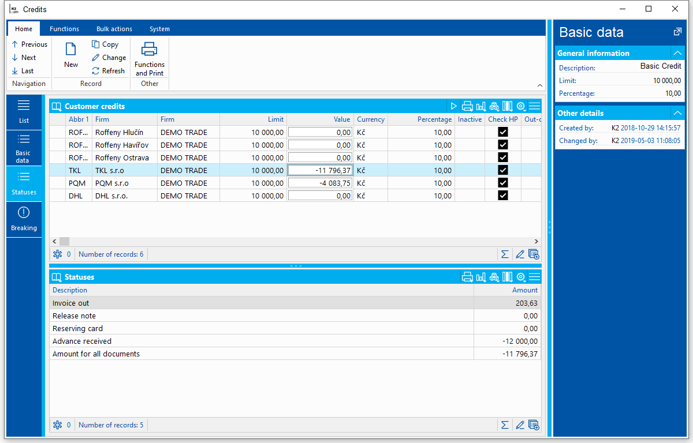The image size is (693, 443).
Task: Open Functions and Print
Action: (x=150, y=59)
